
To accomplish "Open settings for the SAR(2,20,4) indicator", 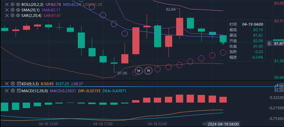I will point(12,15).
